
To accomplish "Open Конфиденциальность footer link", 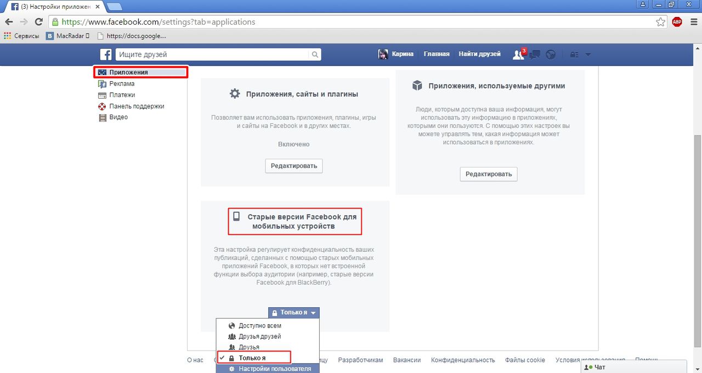I will pos(463,360).
